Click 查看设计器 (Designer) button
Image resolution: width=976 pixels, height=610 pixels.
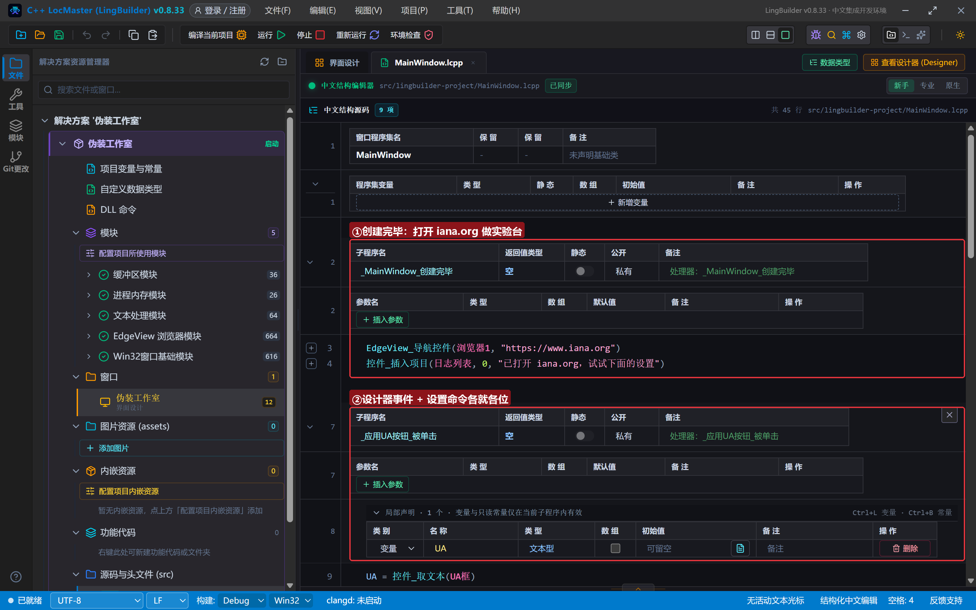point(914,62)
